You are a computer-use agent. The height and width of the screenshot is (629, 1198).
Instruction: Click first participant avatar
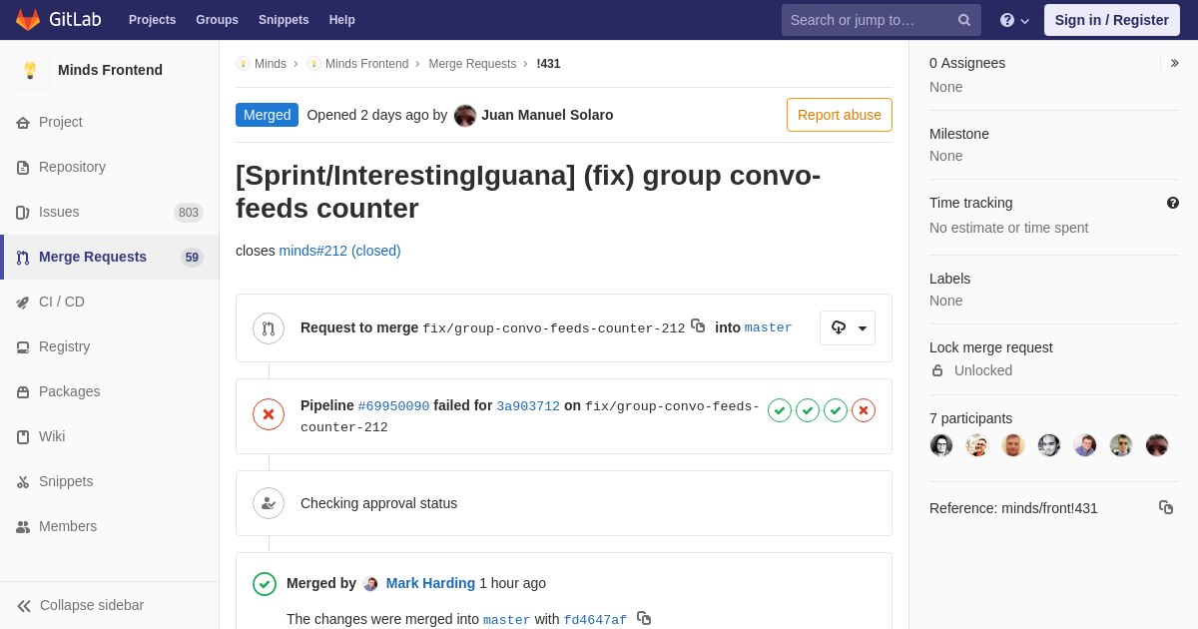[x=941, y=445]
